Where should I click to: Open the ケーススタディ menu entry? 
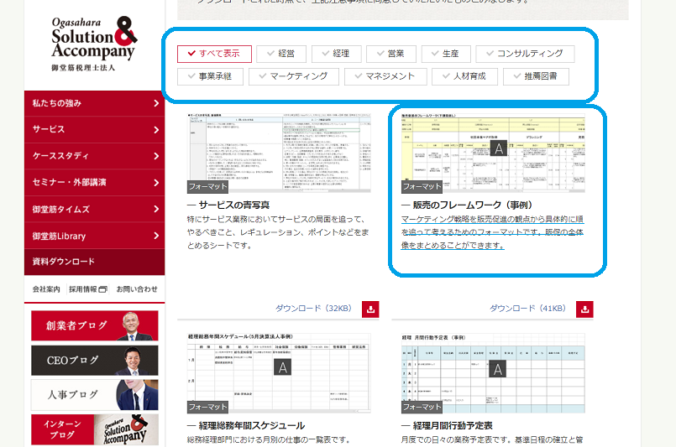coord(94,156)
